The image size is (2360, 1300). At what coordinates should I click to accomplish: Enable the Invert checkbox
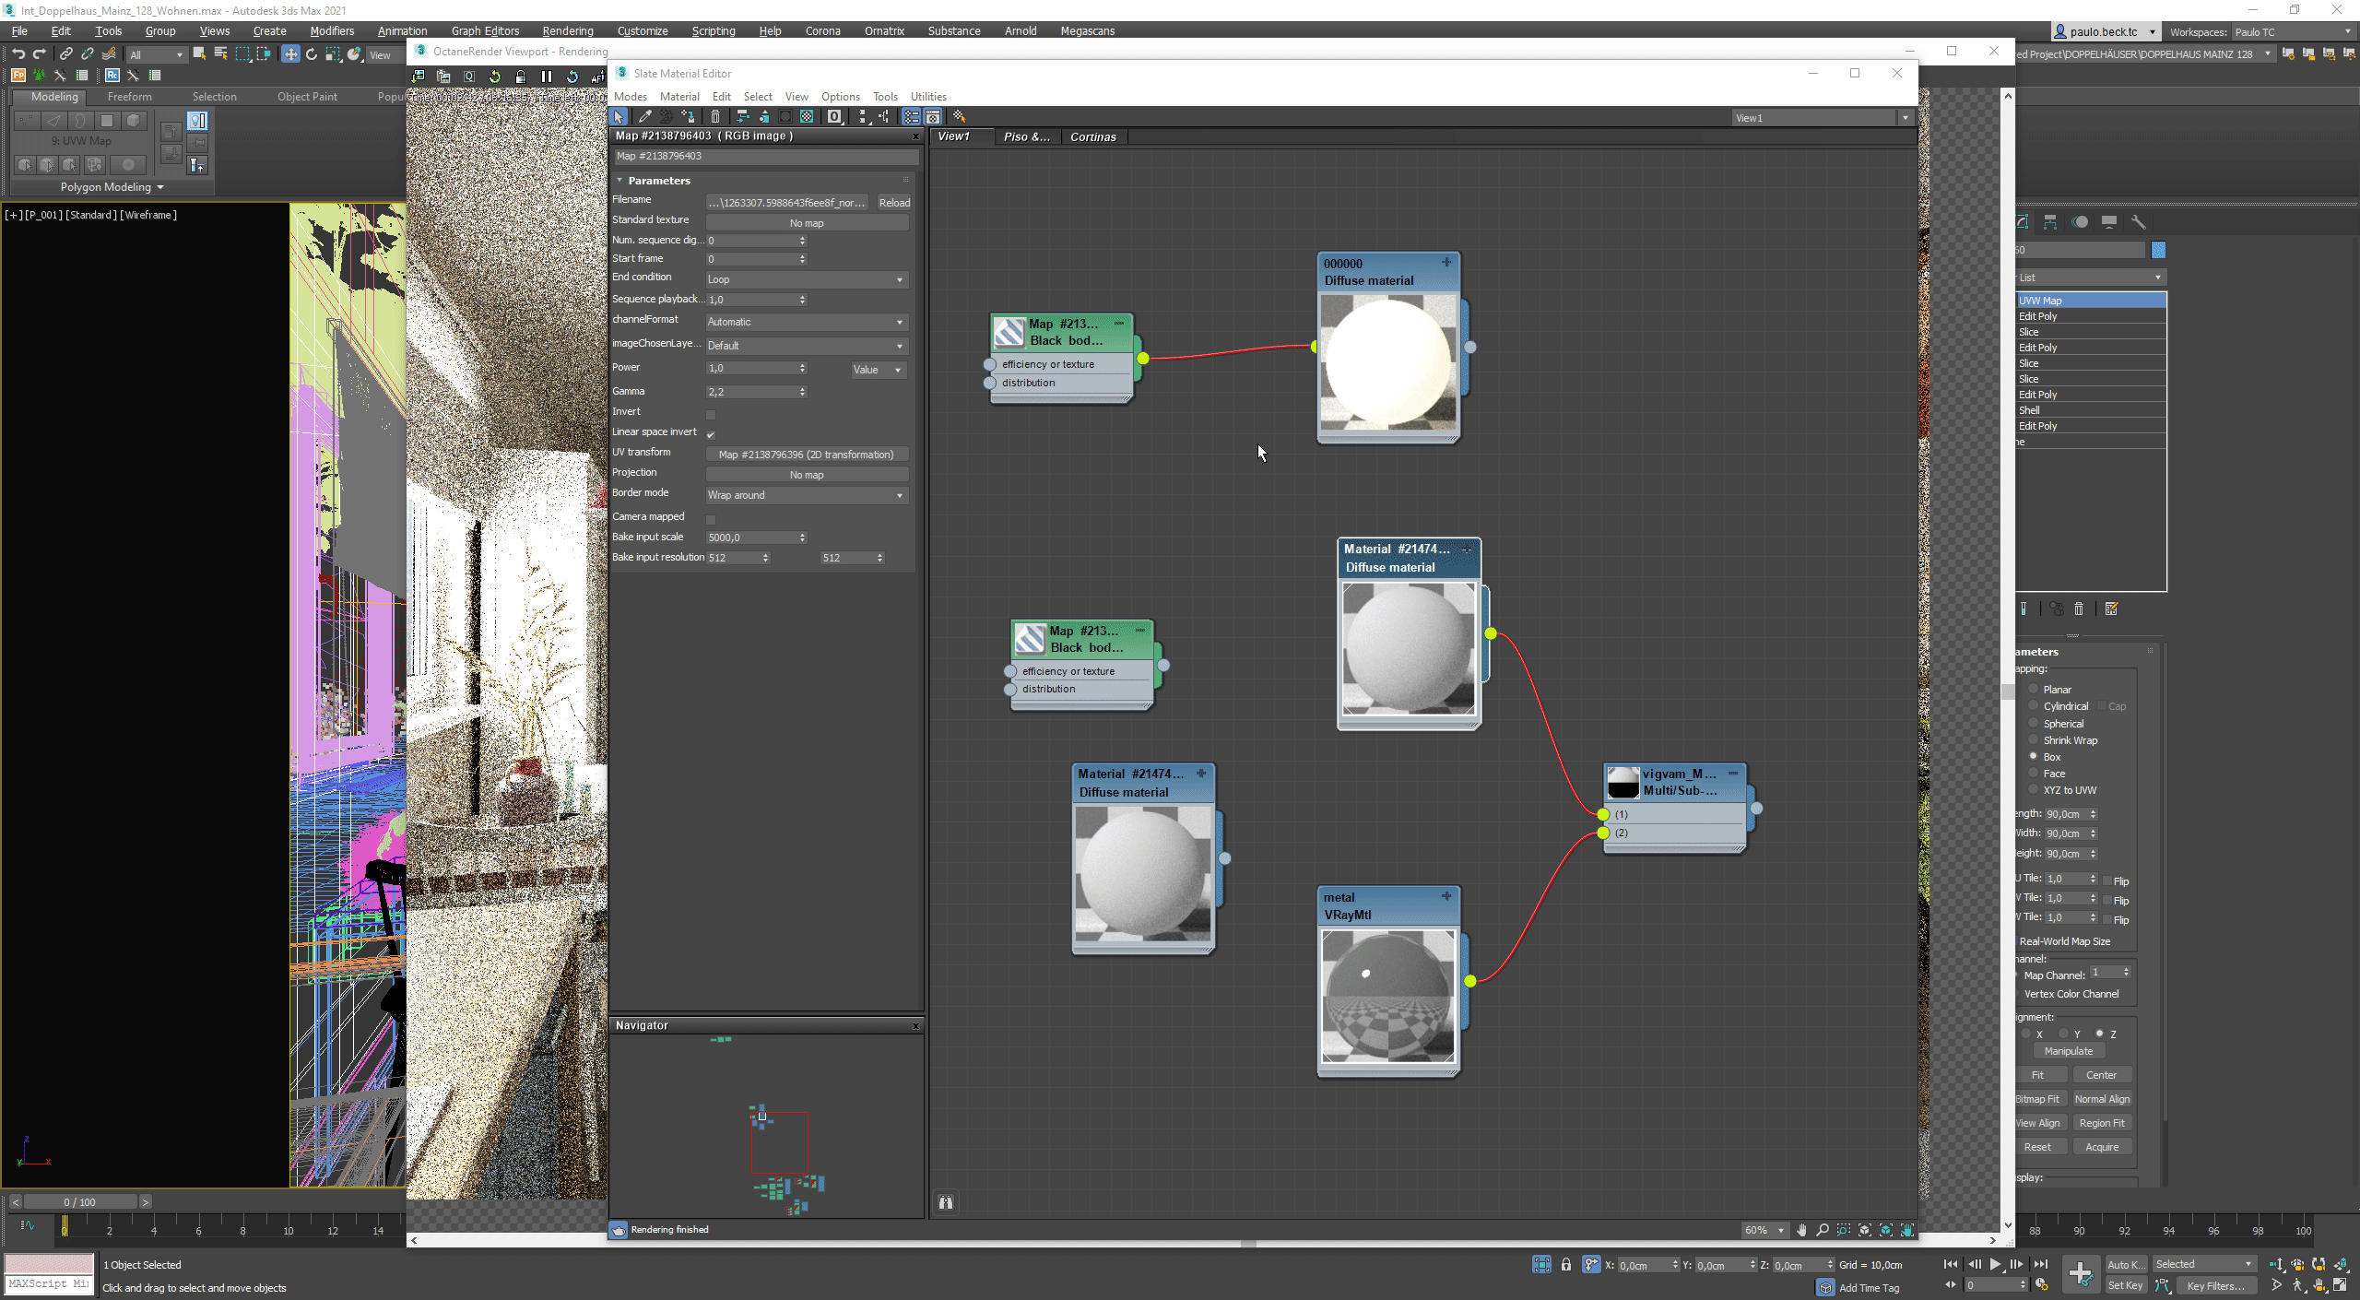711,414
